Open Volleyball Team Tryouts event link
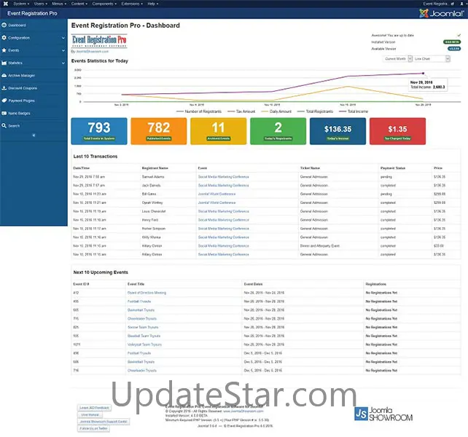This screenshot has width=468, height=437. (144, 345)
